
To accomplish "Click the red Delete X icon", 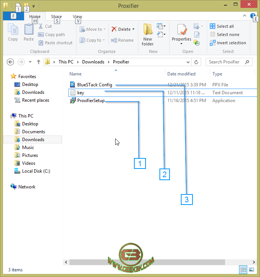I will coord(114,29).
